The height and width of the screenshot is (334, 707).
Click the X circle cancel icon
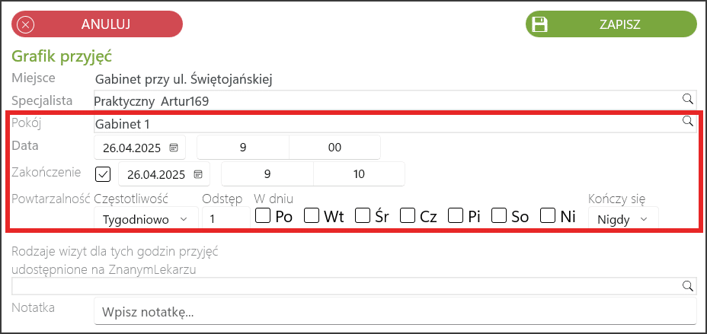click(25, 24)
